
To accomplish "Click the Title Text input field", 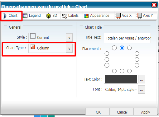I will click(127, 38).
